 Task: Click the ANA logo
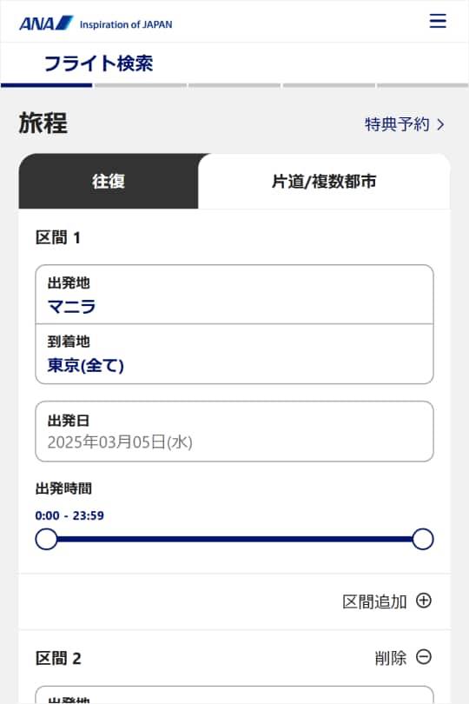coord(46,23)
